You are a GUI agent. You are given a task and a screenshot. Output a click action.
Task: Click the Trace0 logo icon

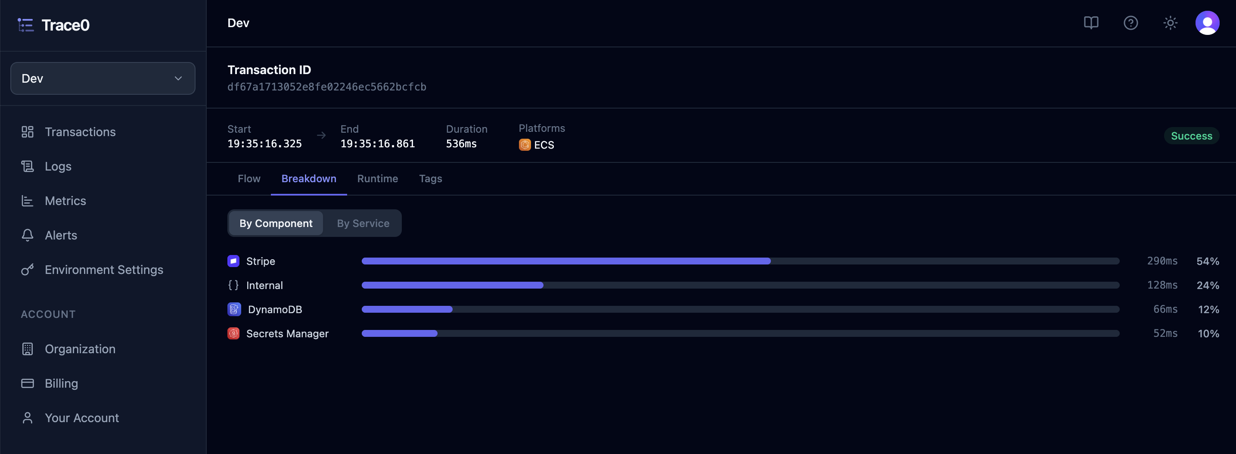click(25, 25)
